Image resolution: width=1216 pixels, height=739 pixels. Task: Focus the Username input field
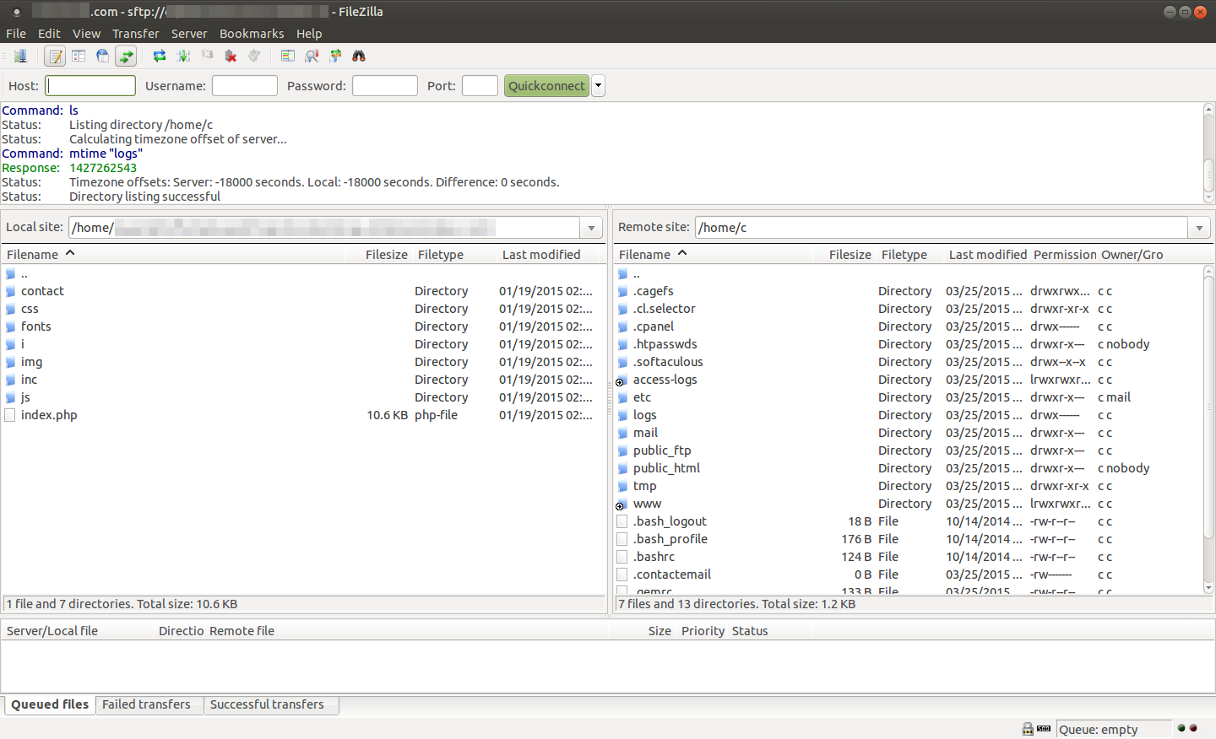(x=245, y=86)
